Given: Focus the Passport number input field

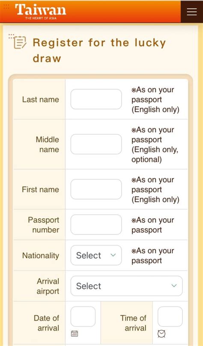Looking at the screenshot, I should 96,224.
